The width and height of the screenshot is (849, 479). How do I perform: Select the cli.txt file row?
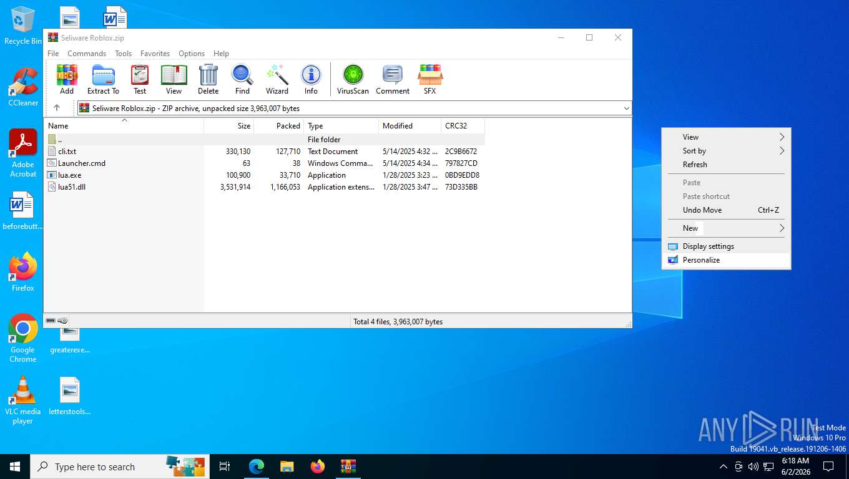click(x=265, y=152)
